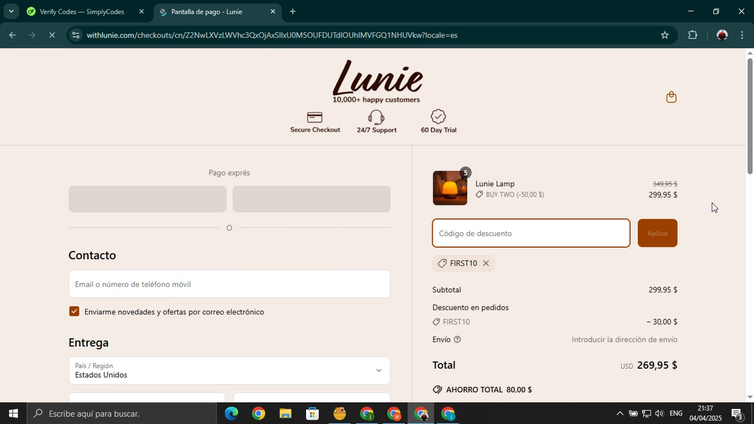The image size is (754, 424).
Task: View site information icon in address bar
Action: tap(75, 35)
